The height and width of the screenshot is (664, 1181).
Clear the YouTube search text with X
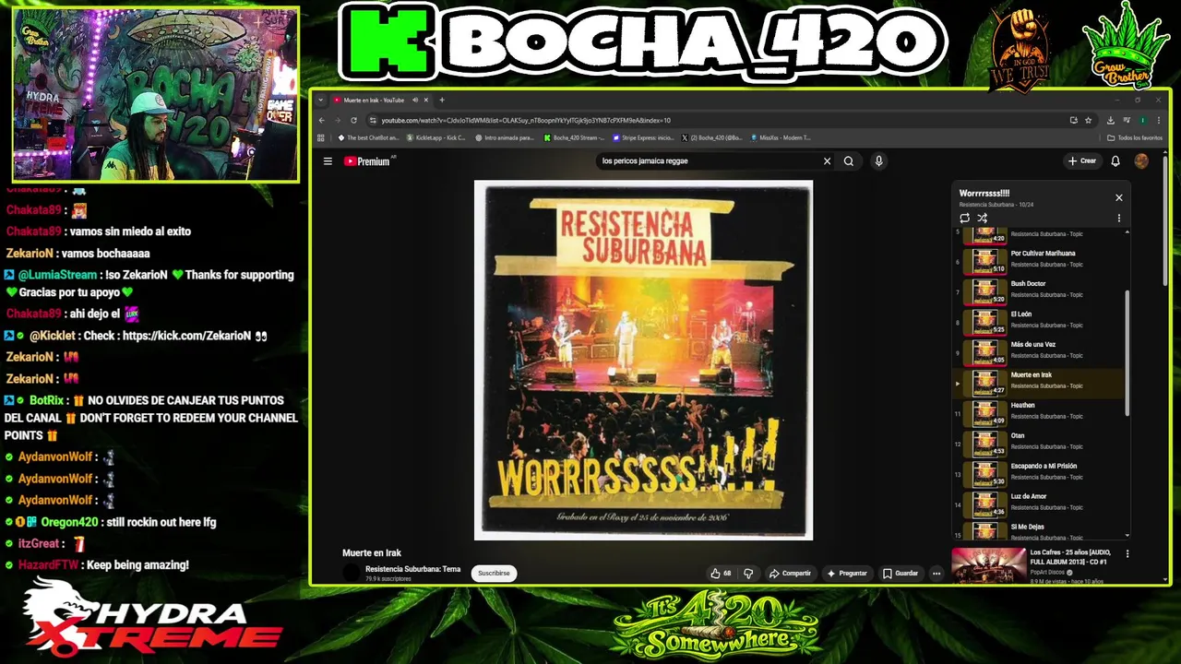[x=827, y=161]
